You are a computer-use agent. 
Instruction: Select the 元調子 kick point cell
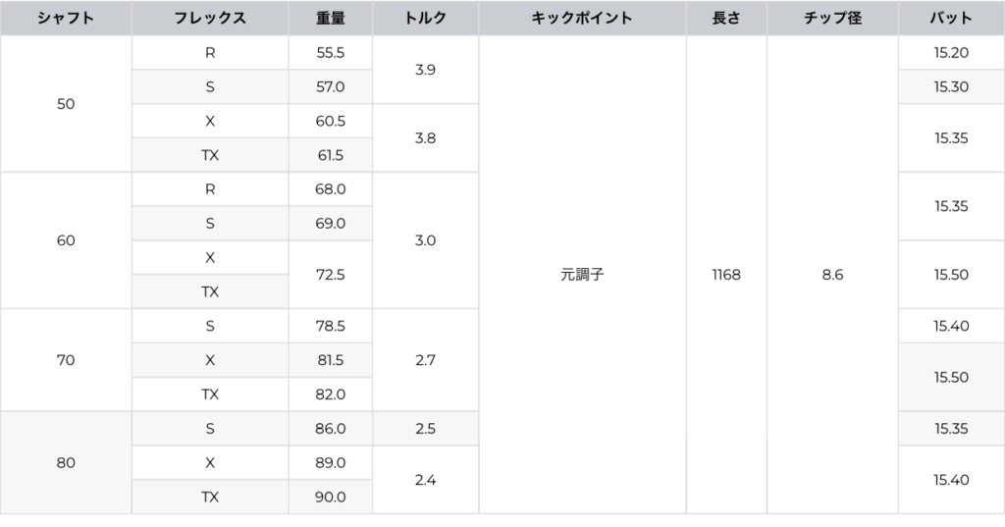click(582, 275)
